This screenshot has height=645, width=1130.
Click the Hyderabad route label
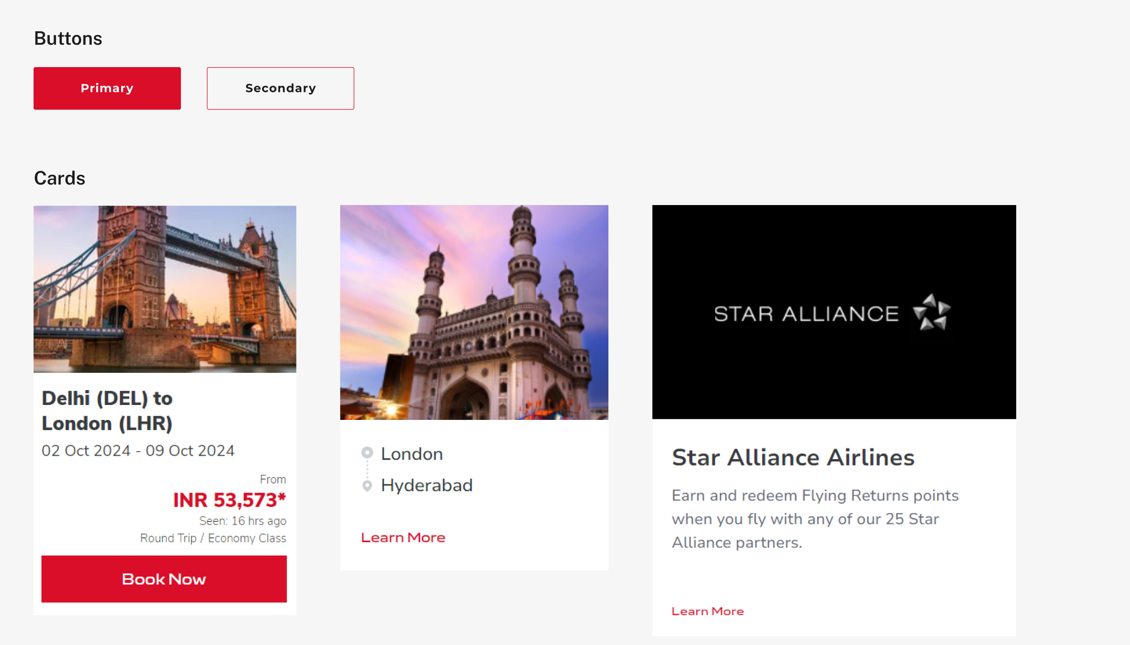(x=427, y=486)
